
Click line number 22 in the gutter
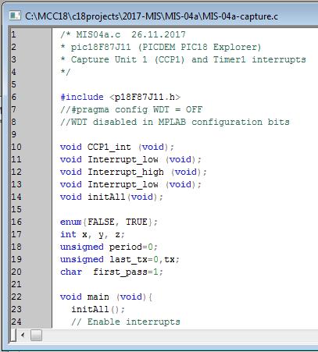point(16,297)
